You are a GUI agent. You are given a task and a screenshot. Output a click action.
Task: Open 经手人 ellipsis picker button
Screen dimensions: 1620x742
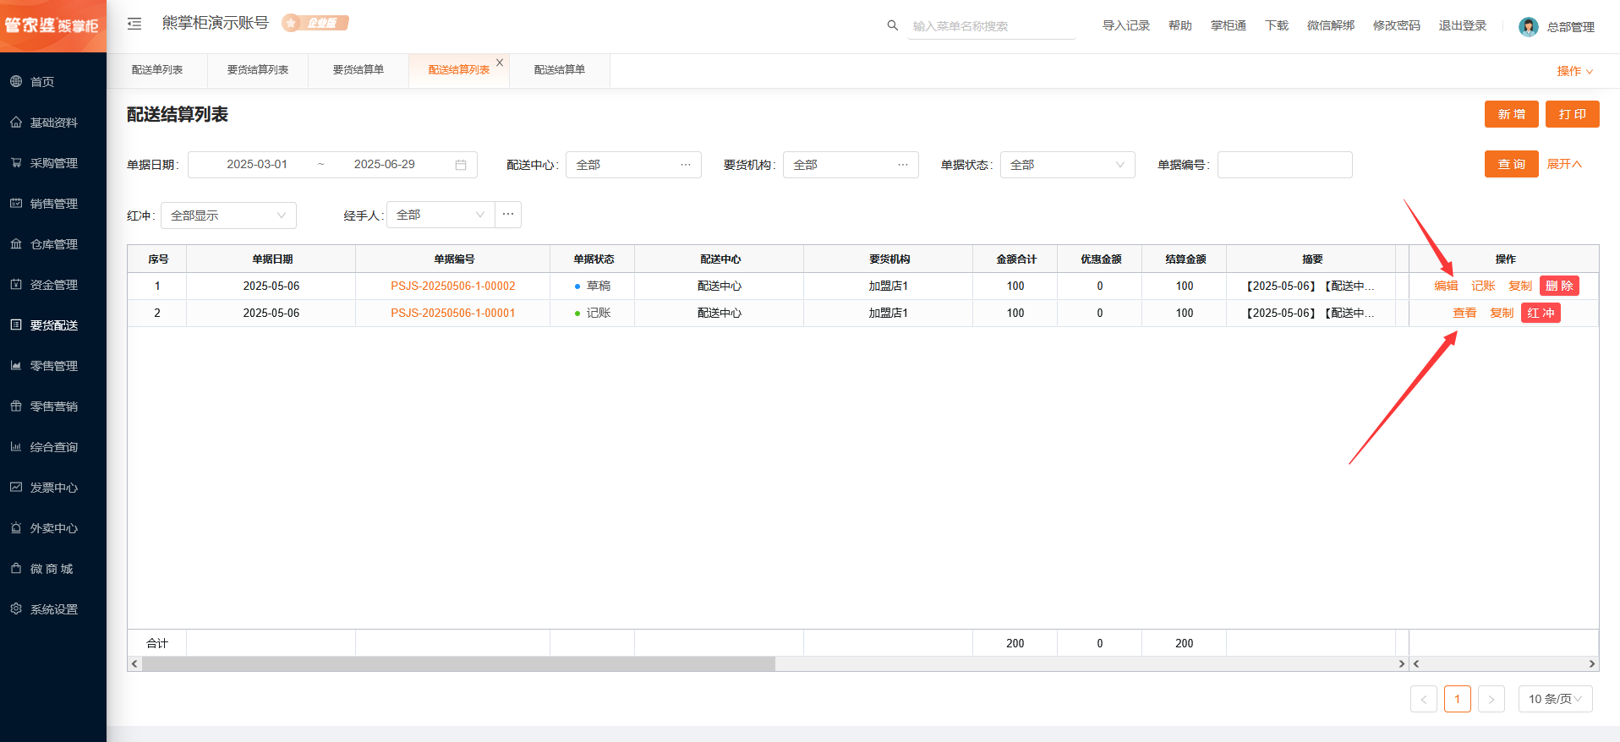(x=508, y=215)
